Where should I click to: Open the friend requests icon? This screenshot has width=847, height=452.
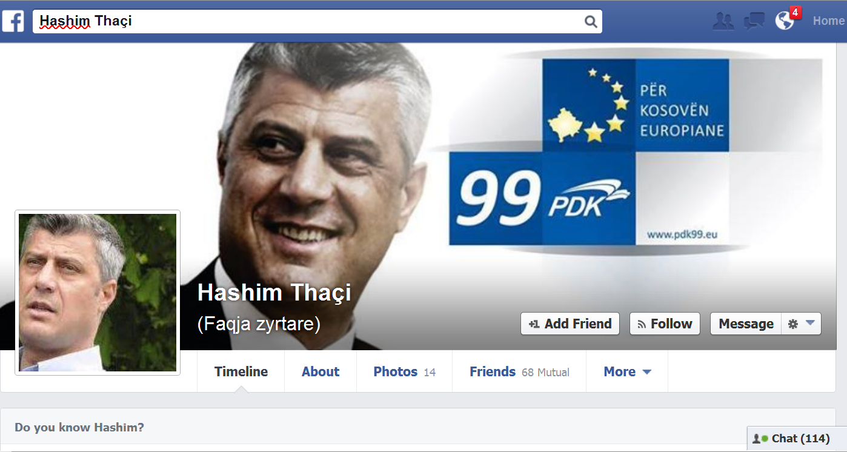723,21
